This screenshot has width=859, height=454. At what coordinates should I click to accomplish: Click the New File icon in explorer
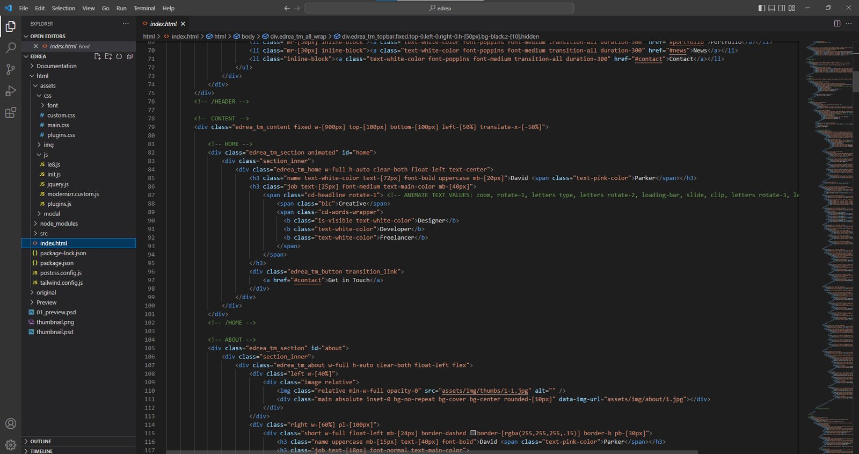pyautogui.click(x=98, y=56)
